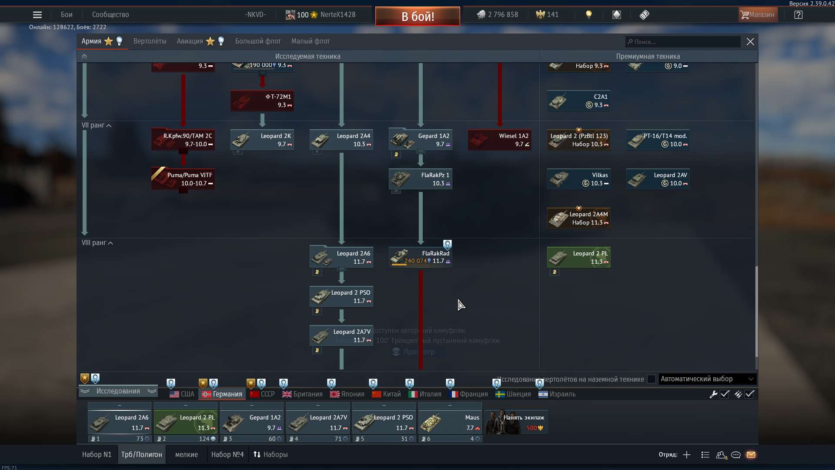The height and width of the screenshot is (470, 835).
Task: Expand the Gepard 1A2 vehicle group folder
Action: click(x=421, y=151)
